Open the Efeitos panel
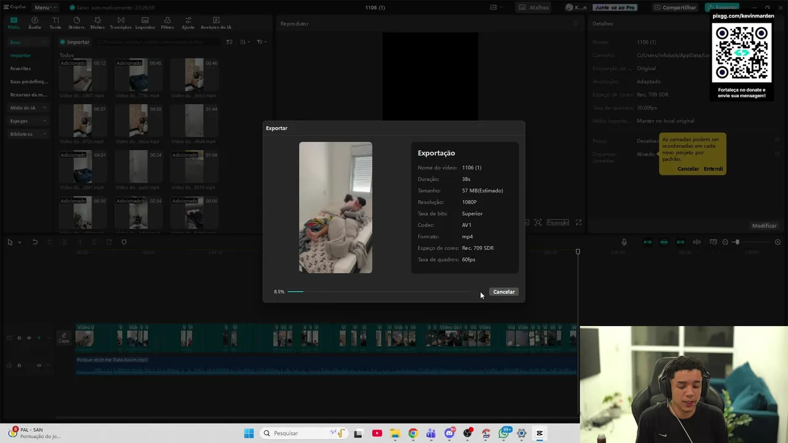The width and height of the screenshot is (788, 443). click(x=97, y=23)
